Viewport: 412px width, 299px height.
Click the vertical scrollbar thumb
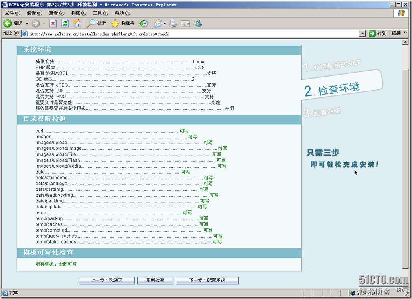pyautogui.click(x=405, y=169)
